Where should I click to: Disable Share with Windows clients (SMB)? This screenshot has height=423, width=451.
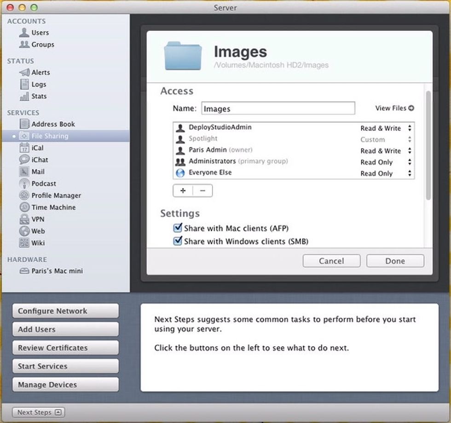[x=178, y=241]
